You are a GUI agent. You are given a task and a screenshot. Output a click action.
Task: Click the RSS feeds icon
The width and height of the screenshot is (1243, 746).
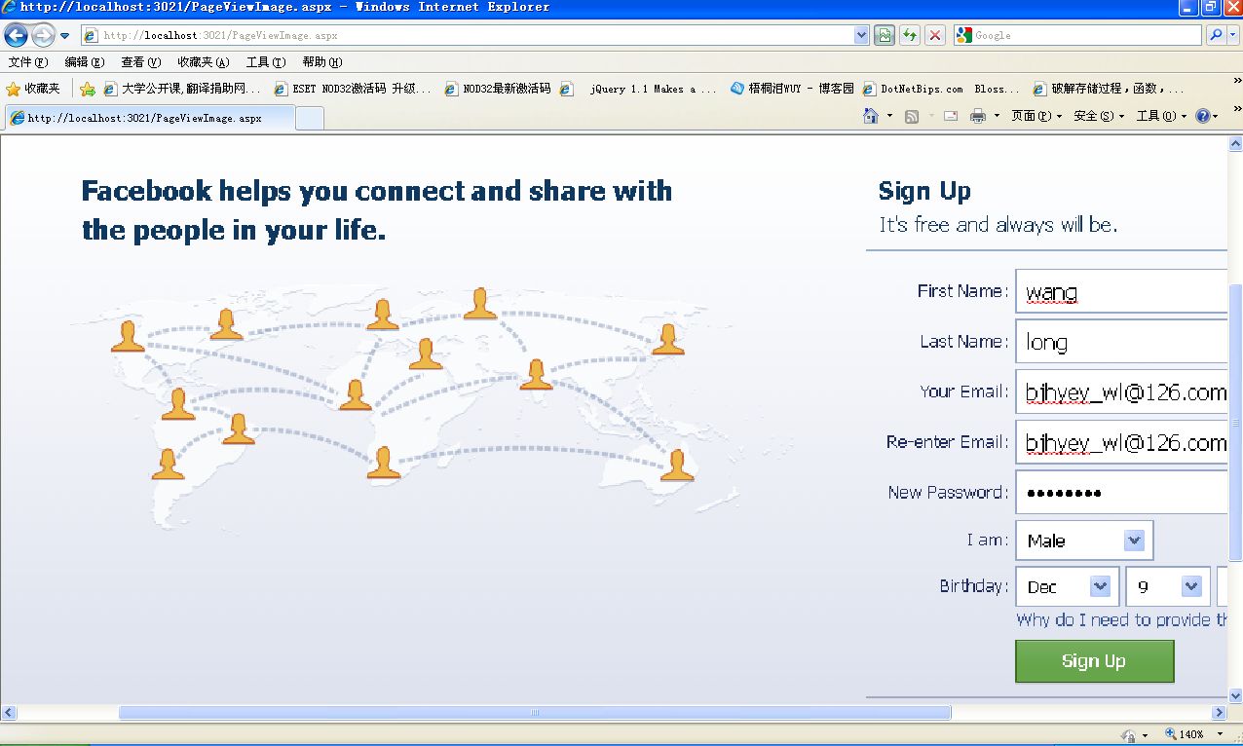point(913,116)
